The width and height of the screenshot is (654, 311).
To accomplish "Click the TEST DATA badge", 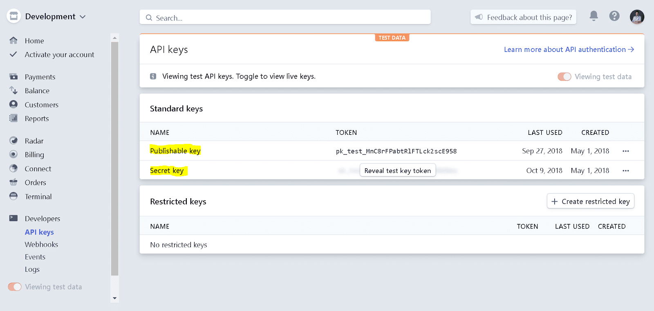I will tap(392, 38).
